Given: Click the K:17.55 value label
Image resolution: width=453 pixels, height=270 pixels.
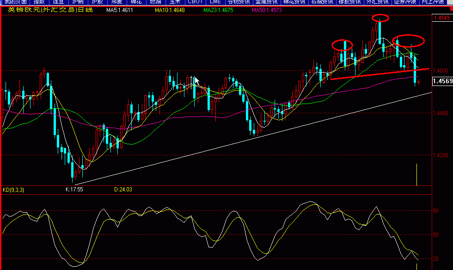Looking at the screenshot, I should coord(74,190).
